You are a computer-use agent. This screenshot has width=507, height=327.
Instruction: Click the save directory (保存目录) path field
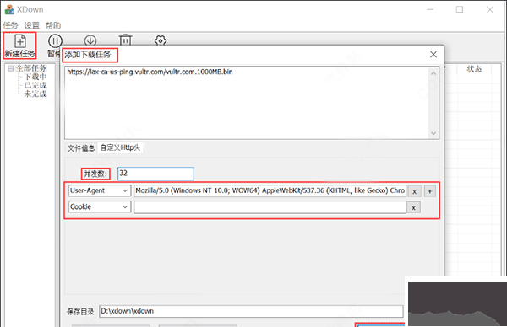pyautogui.click(x=251, y=311)
